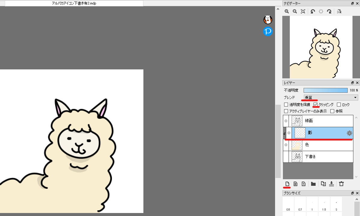Screen dimensions: 360x216
Task: Pick brush size 1
Action: pyautogui.click(x=312, y=203)
